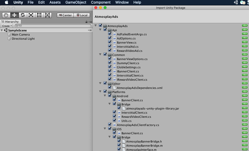Select the Hand tool
The height and width of the screenshot is (151, 249).
(x=6, y=15)
